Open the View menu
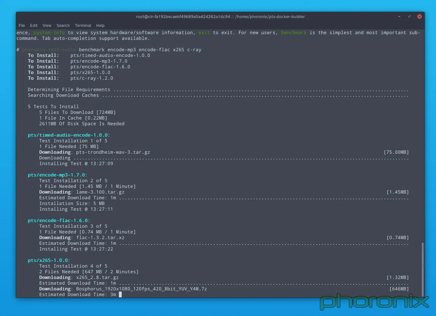Screen dimensions: 436x316 (x=47, y=26)
